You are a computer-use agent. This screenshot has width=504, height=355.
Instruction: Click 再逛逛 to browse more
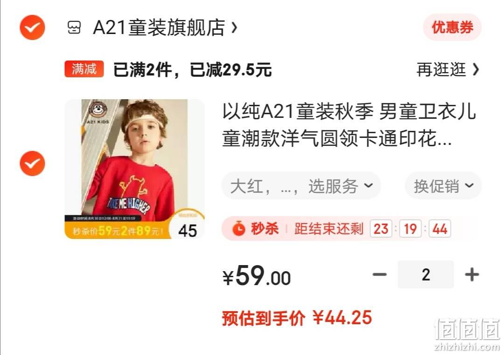(441, 69)
